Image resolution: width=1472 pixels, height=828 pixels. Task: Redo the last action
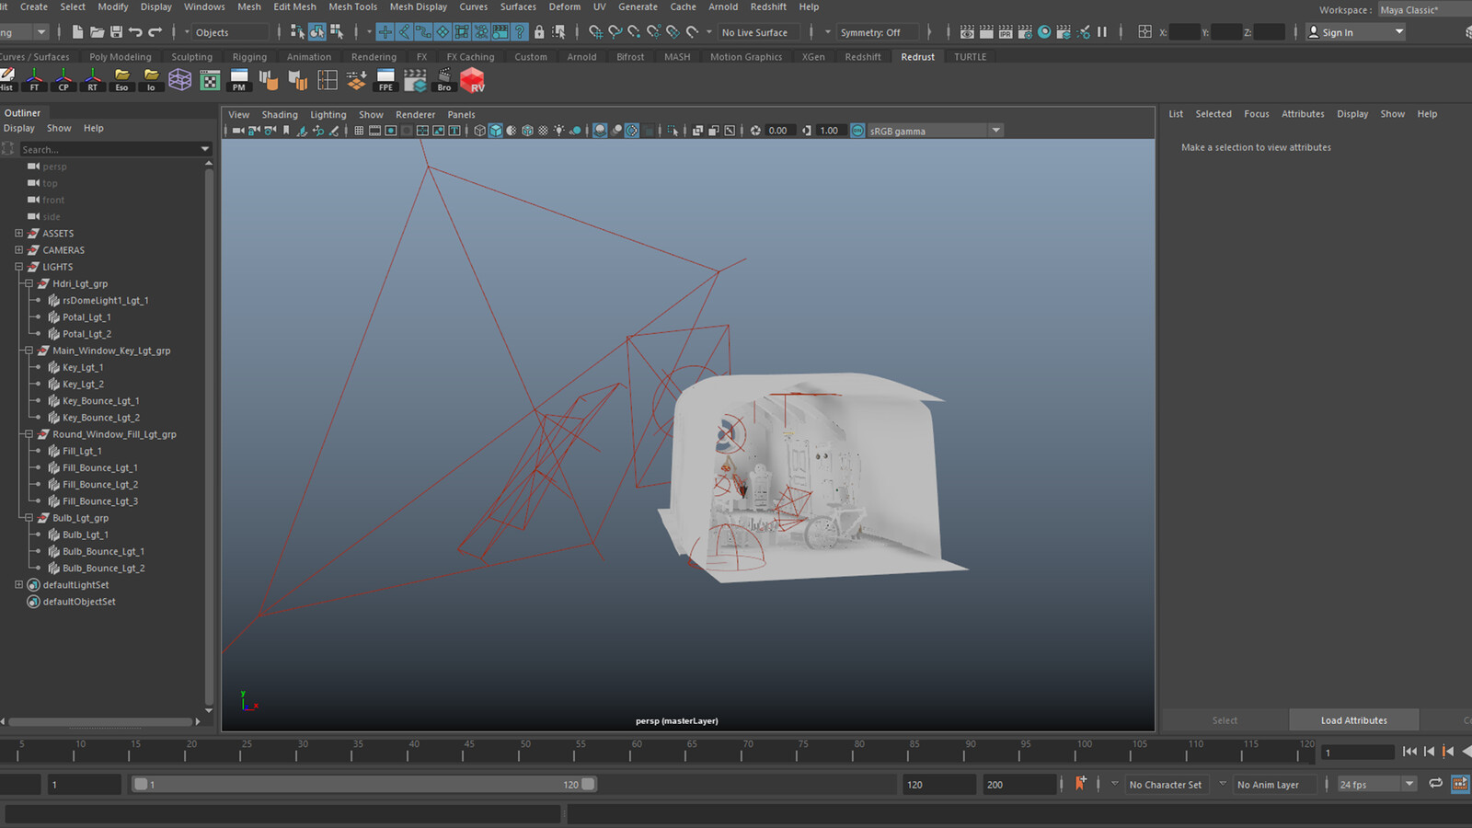tap(155, 32)
